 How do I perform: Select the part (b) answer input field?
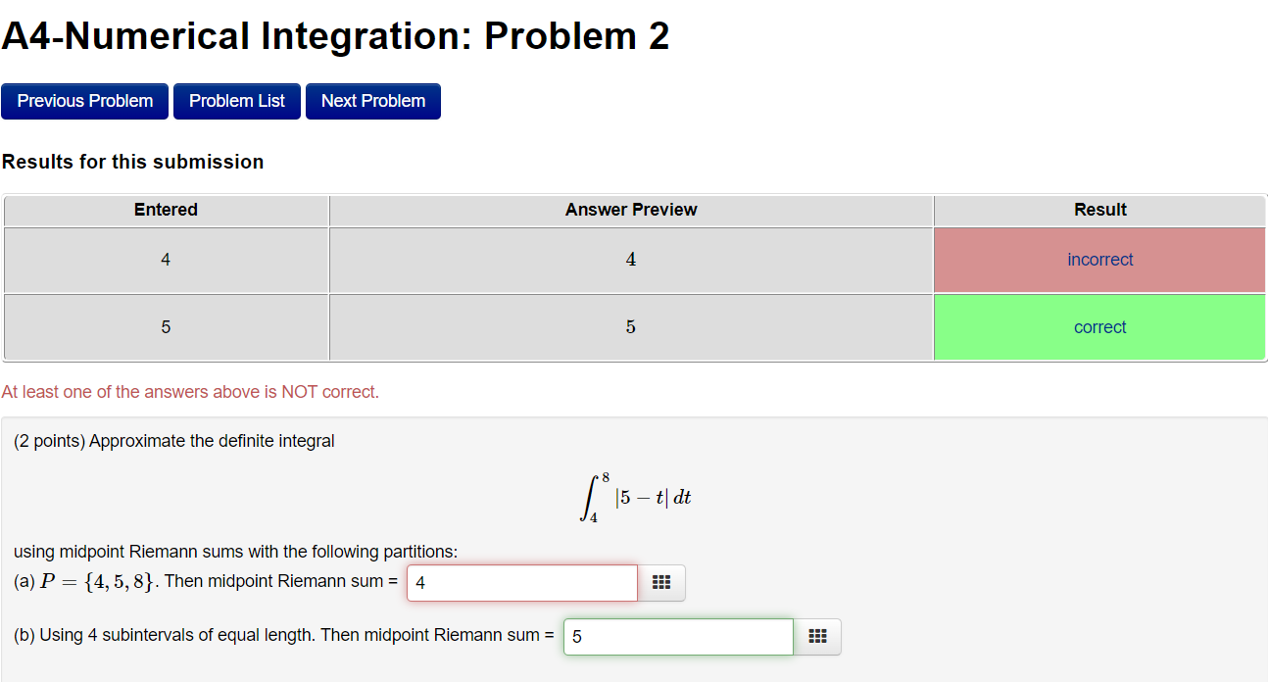[x=678, y=636]
